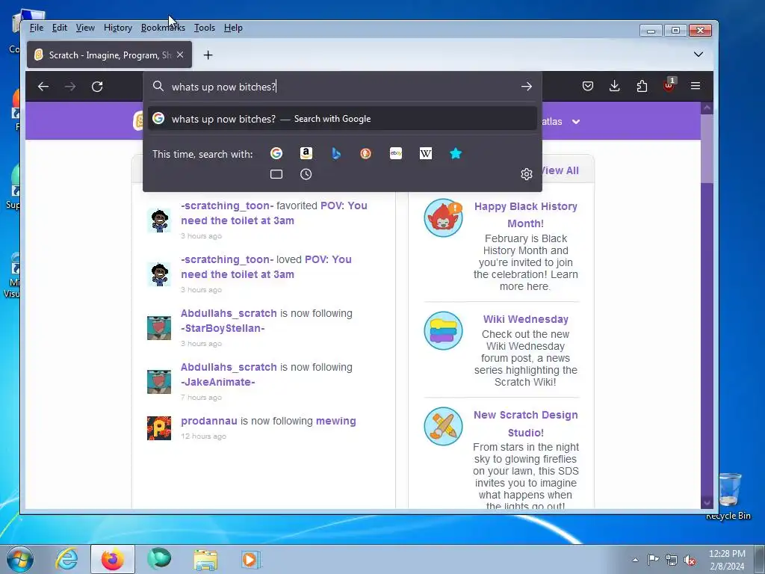This screenshot has width=765, height=574.
Task: Open the -StarBoyStellan- profile link
Action: 223,328
